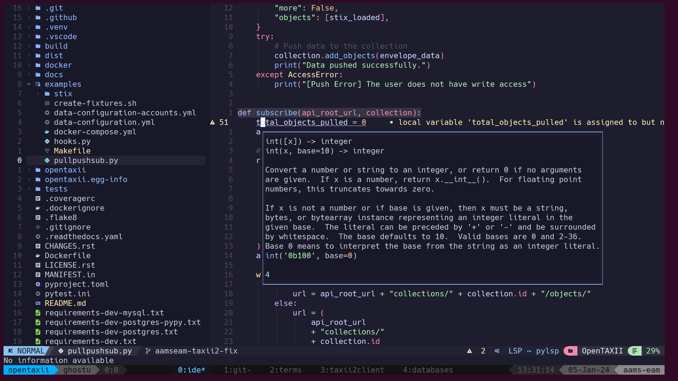Image resolution: width=678 pixels, height=381 pixels.
Task: Click the pullpushsub.py Python icon in tree
Action: point(47,161)
